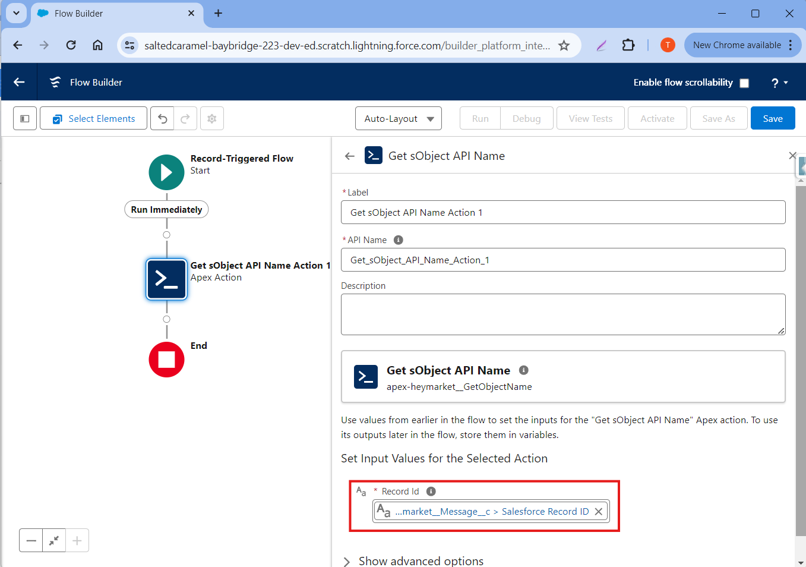Close the Get sObject API Name panel
806x567 pixels.
click(x=792, y=156)
